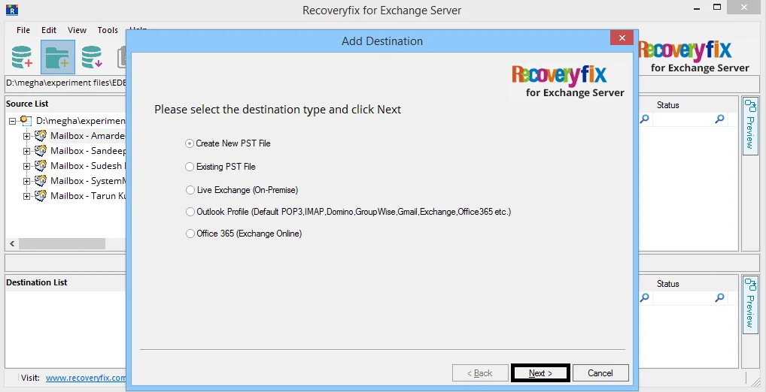The height and width of the screenshot is (392, 766).
Task: Select Existing PST File option
Action: [190, 167]
